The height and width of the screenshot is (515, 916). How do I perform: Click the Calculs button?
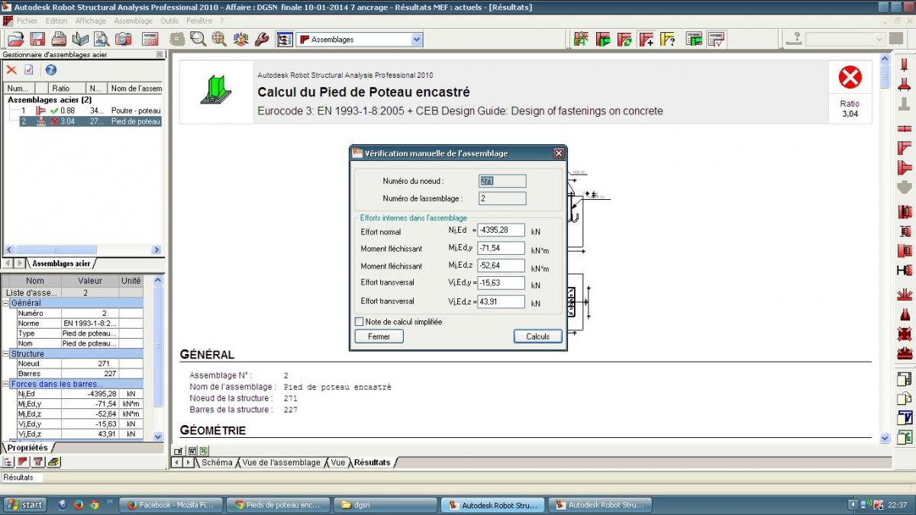(538, 336)
